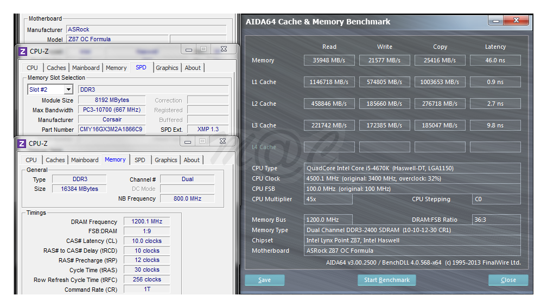Click the CPU-Z logo in the lower CPU-Z title bar

22,144
